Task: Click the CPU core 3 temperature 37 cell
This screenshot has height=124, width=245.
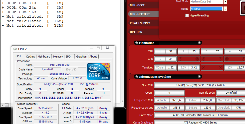Action: pos(212,51)
